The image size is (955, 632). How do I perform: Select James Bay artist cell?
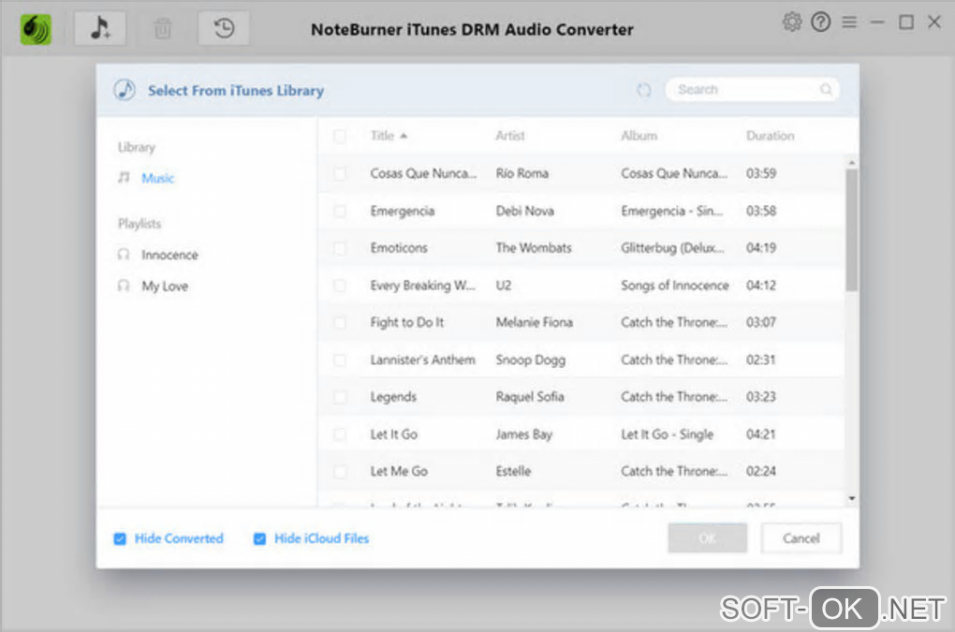(523, 434)
